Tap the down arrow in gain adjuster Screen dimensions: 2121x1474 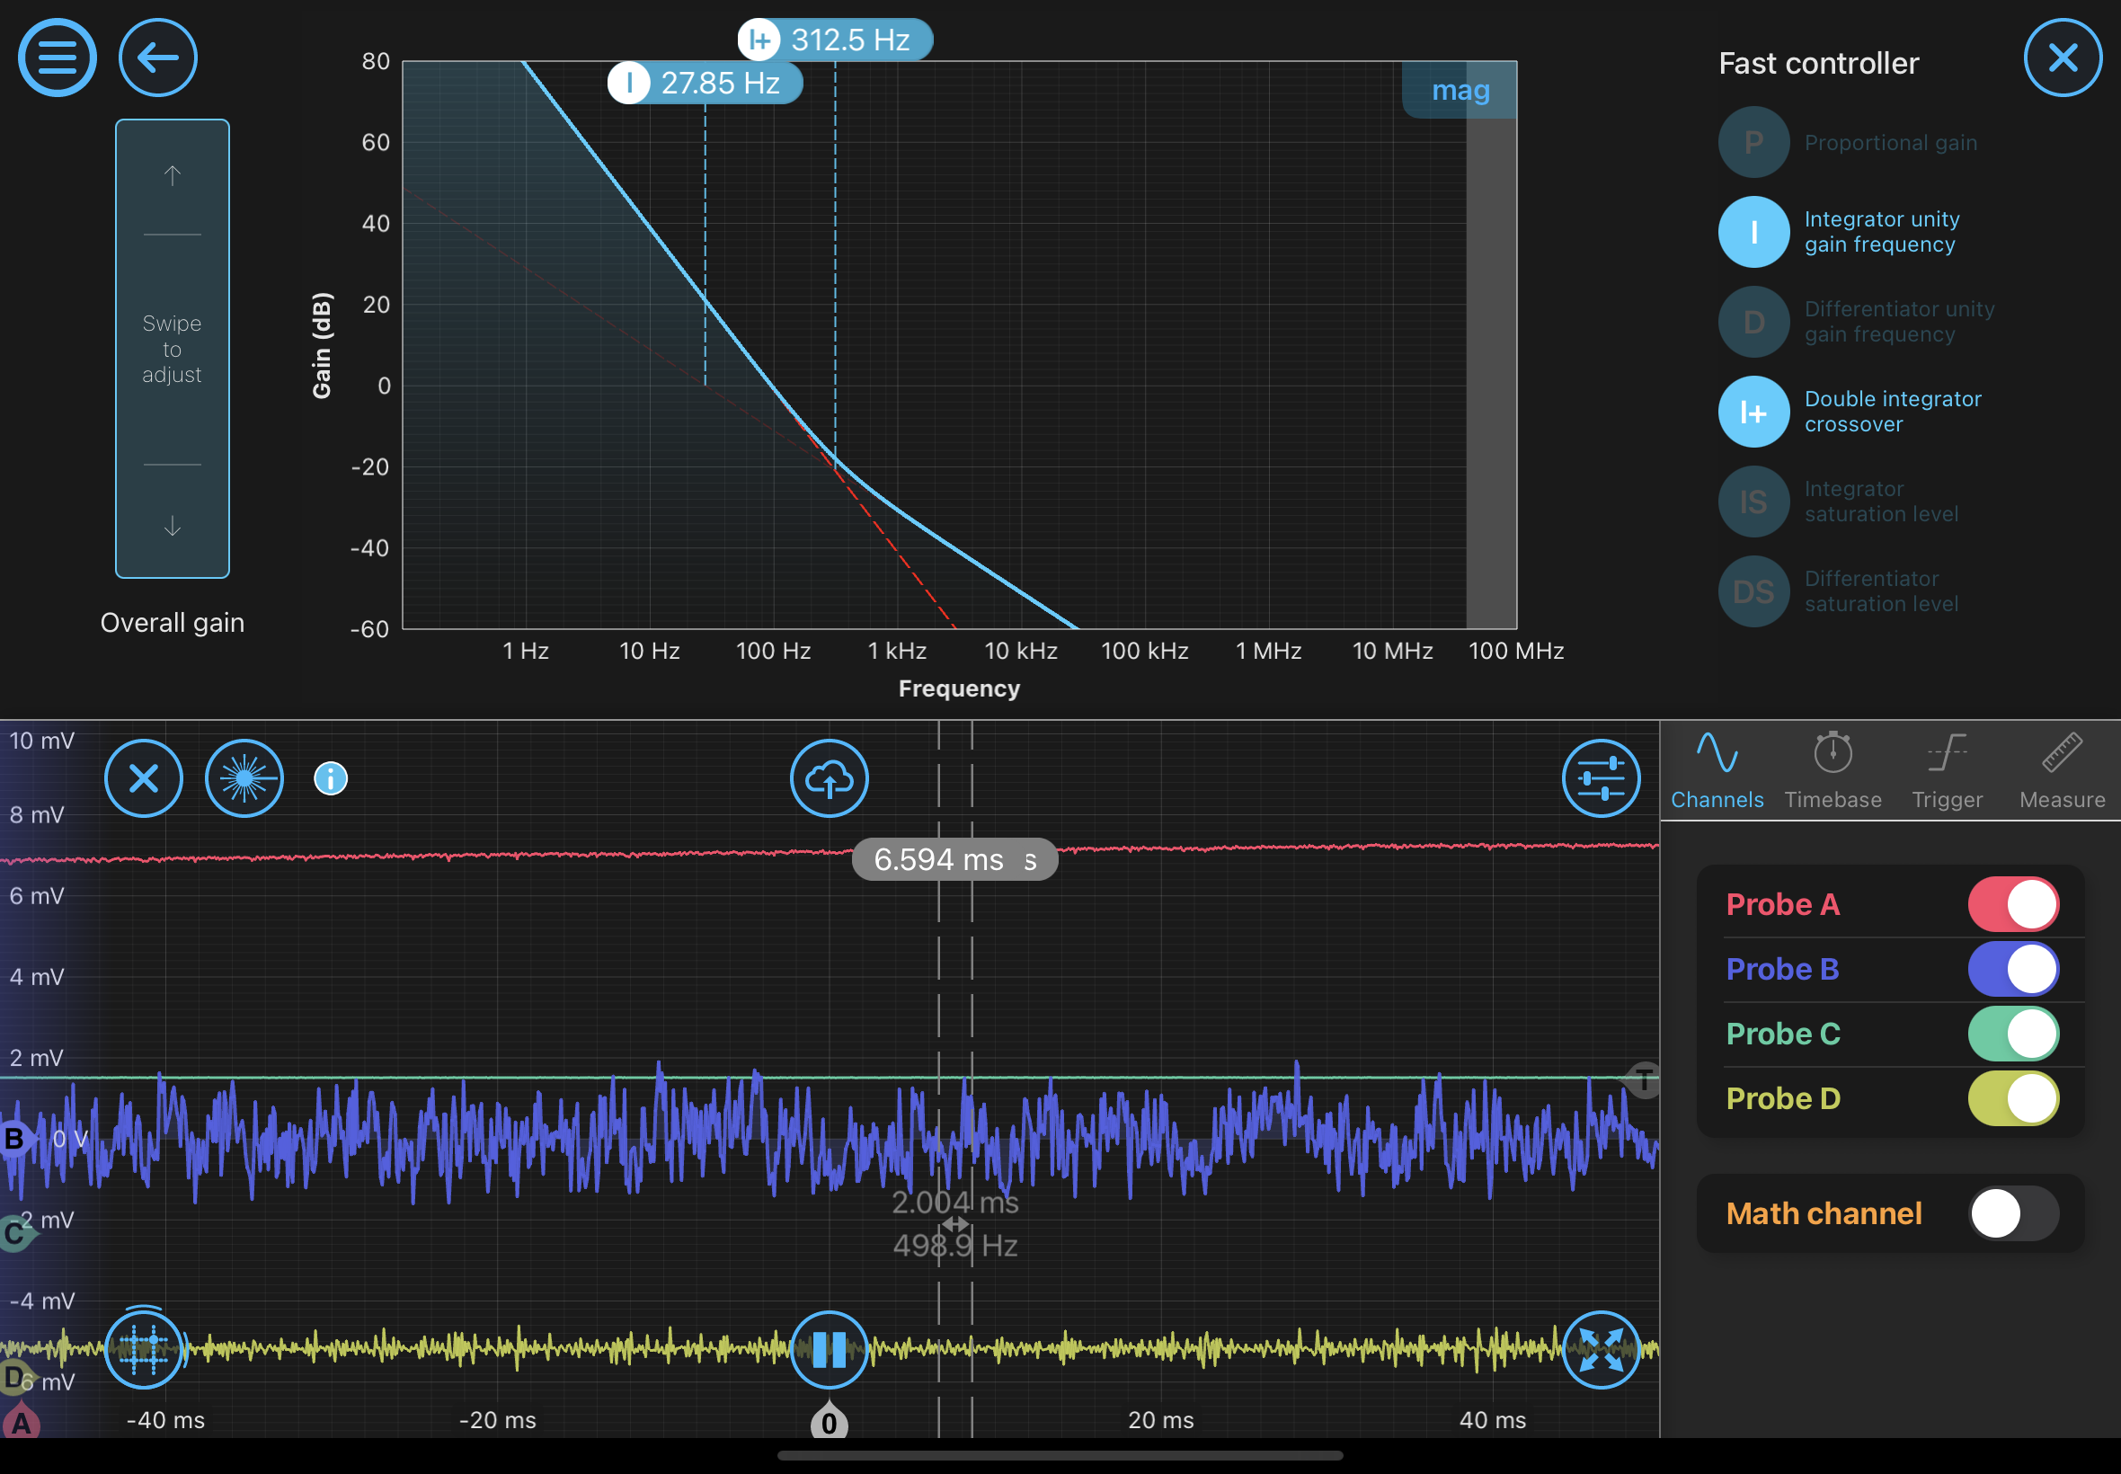pyautogui.click(x=172, y=527)
